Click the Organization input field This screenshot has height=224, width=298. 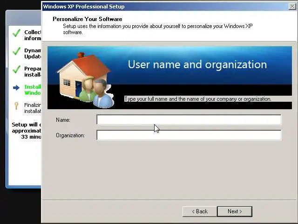click(189, 135)
